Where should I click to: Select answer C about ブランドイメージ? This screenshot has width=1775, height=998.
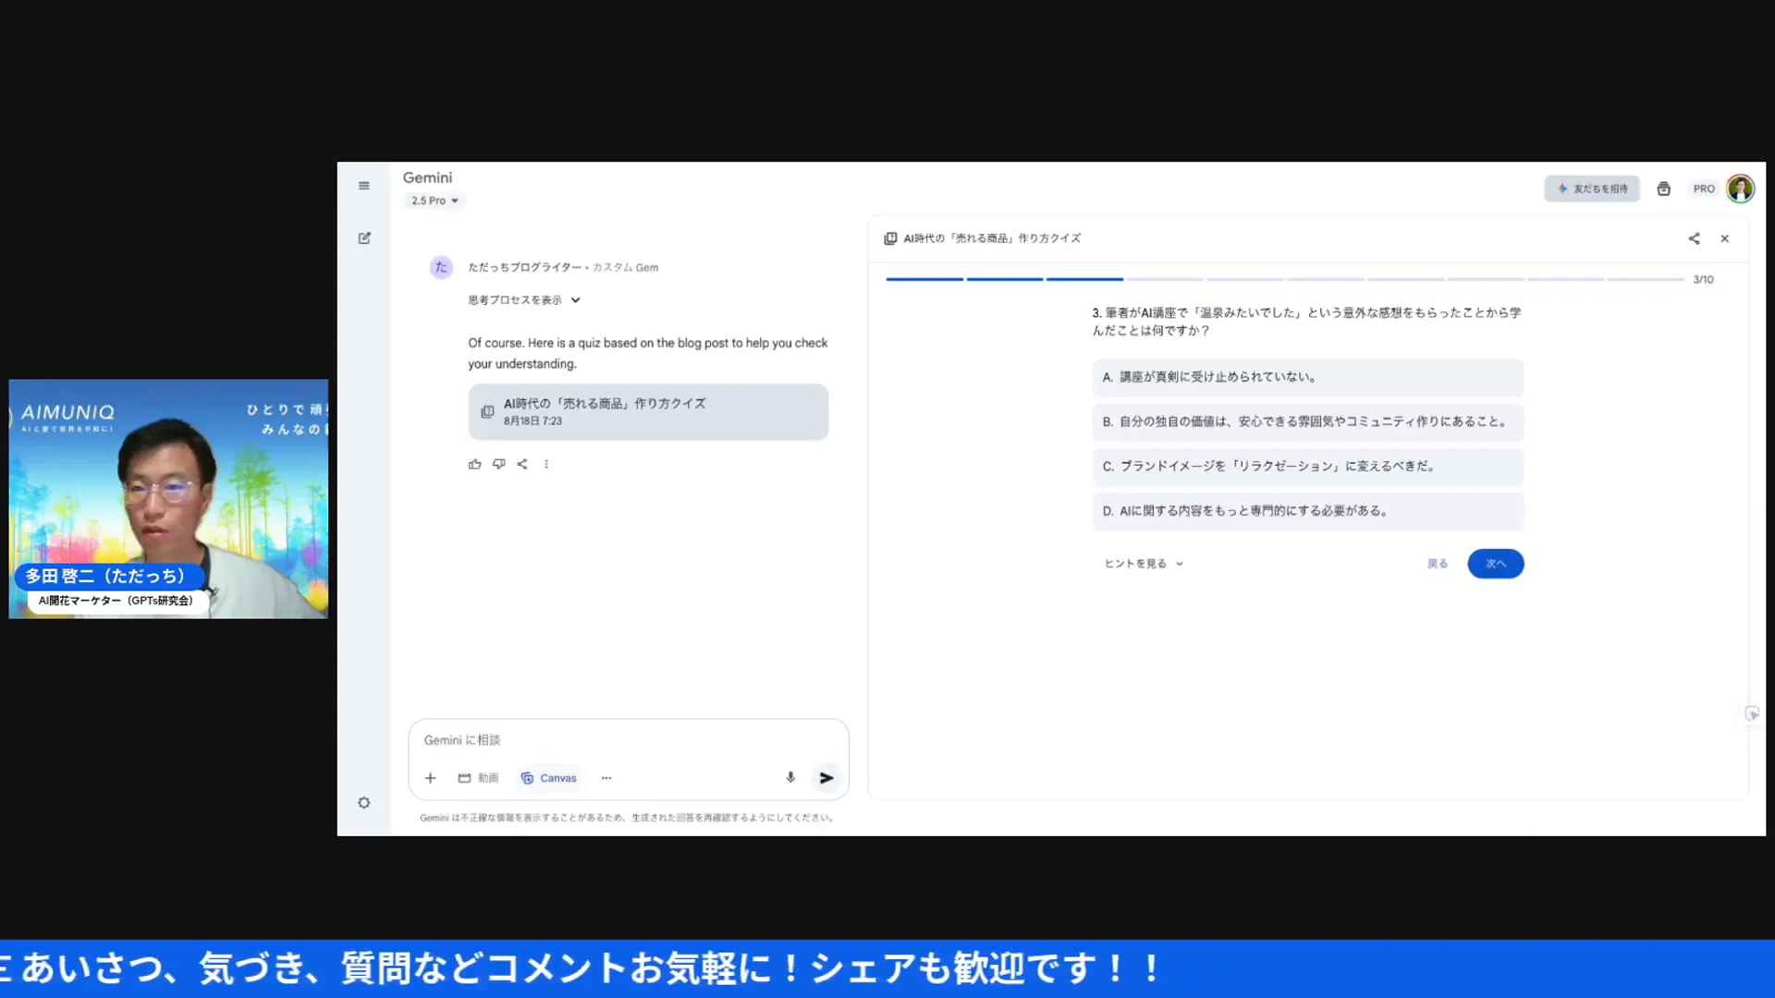pos(1307,467)
